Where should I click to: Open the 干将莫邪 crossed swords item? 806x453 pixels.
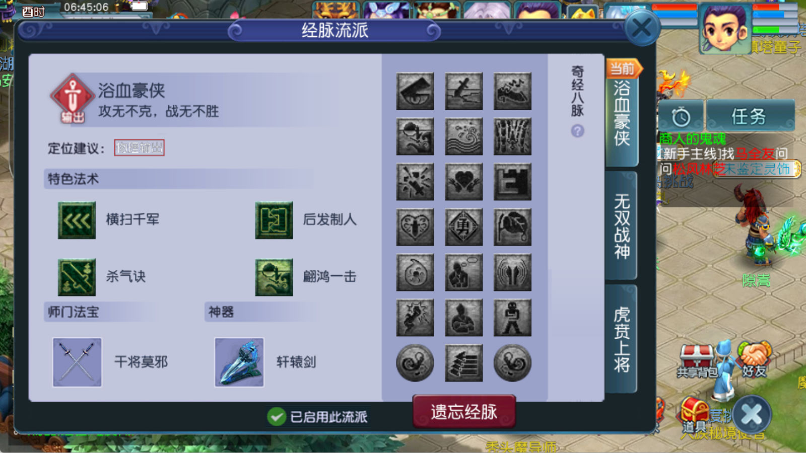(x=77, y=362)
